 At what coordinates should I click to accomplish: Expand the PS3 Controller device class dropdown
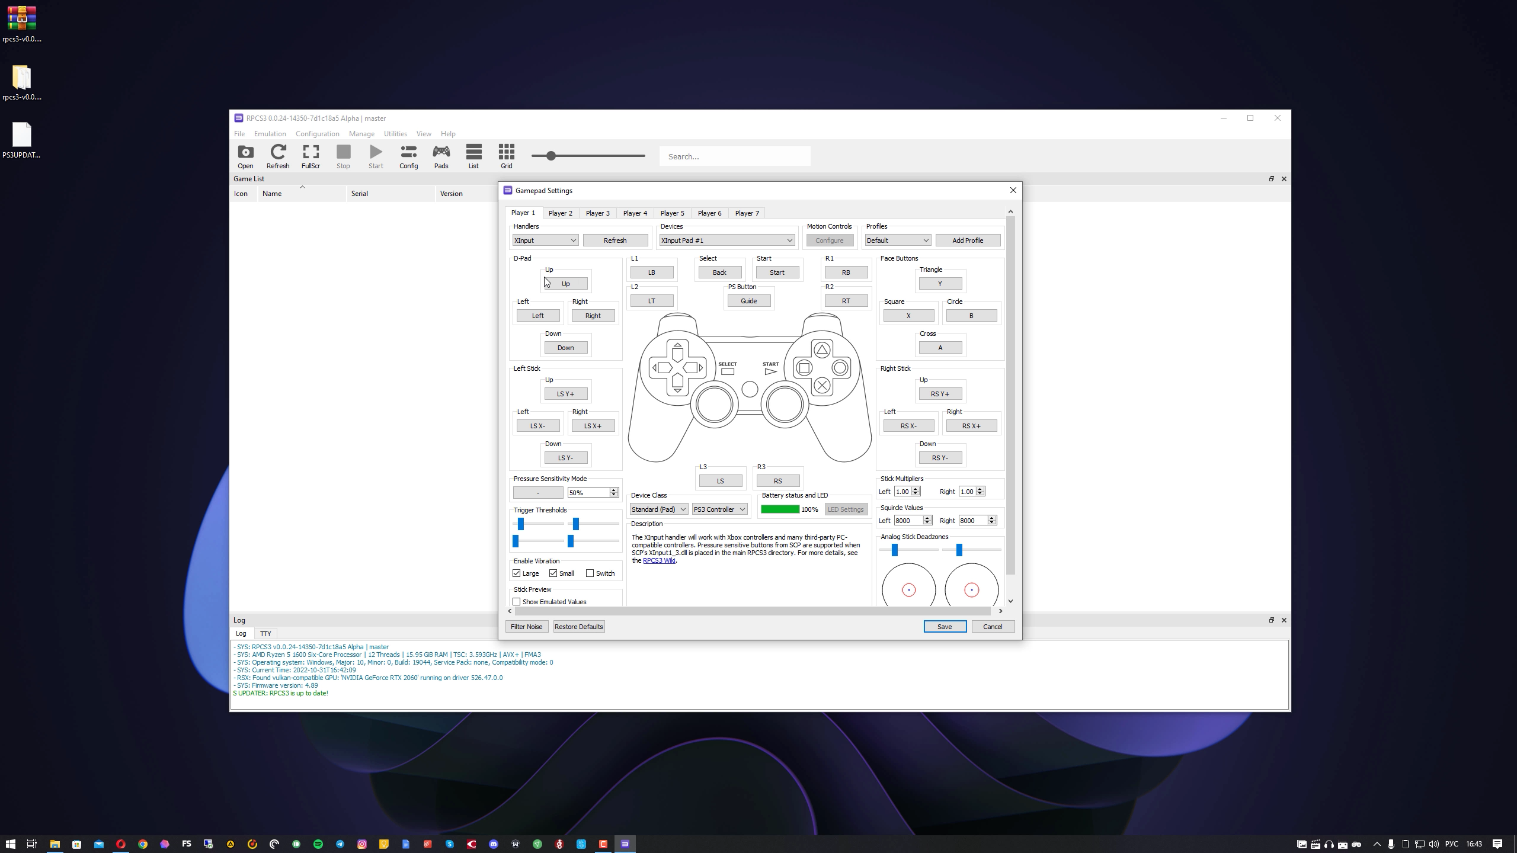[x=719, y=509]
